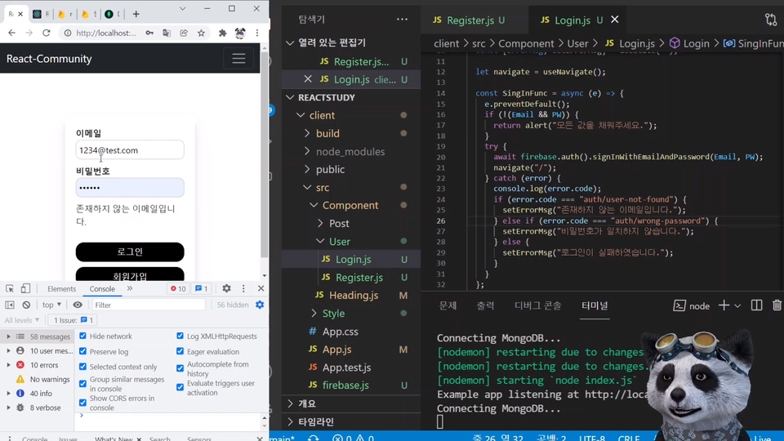Toggle Group similar messages in console
The width and height of the screenshot is (784, 441).
83,384
